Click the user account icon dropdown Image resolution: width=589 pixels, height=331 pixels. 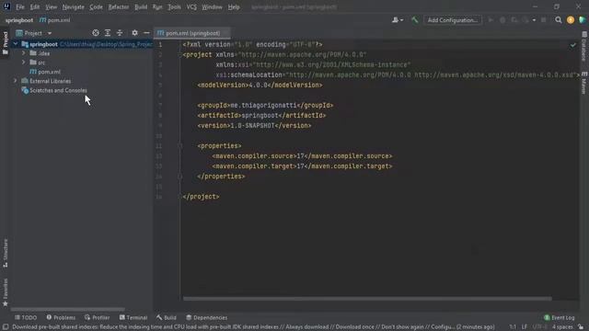point(398,20)
